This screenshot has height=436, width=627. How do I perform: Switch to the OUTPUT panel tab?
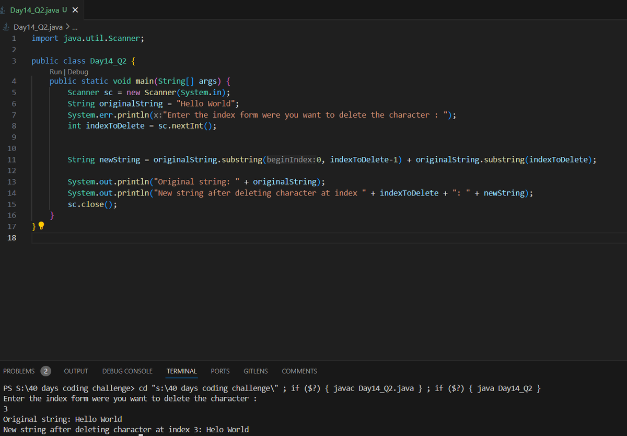click(76, 371)
